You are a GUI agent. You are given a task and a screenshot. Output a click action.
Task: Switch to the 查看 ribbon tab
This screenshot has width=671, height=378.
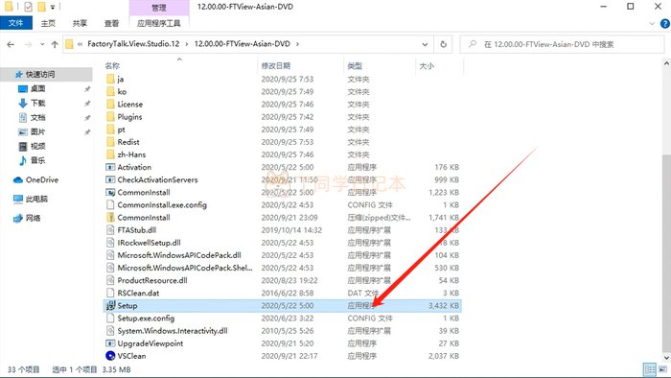click(111, 23)
